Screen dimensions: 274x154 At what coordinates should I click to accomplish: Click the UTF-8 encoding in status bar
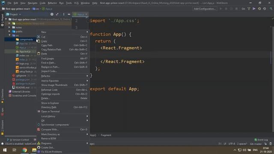click(232, 144)
